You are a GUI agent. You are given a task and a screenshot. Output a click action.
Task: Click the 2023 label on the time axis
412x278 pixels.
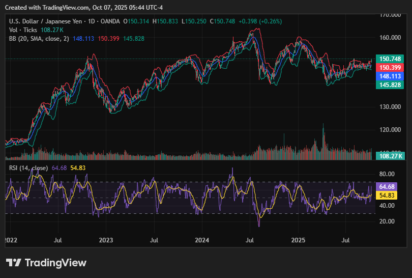coord(106,239)
